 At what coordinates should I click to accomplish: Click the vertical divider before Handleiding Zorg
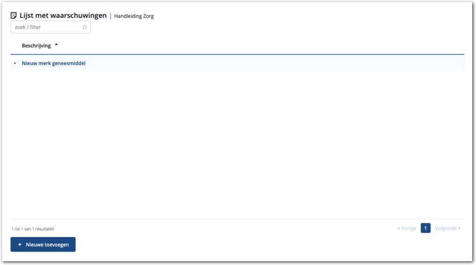click(111, 16)
